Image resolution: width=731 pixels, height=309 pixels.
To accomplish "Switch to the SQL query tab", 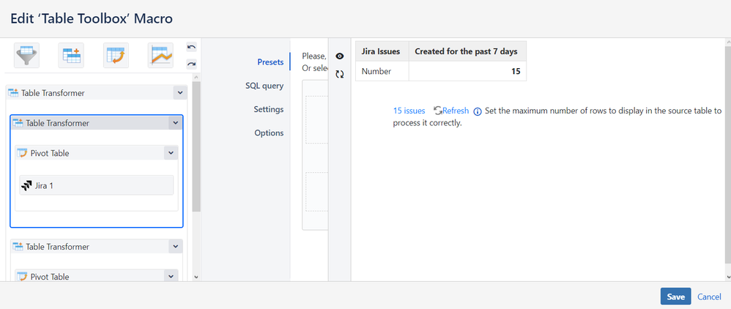I will (264, 86).
